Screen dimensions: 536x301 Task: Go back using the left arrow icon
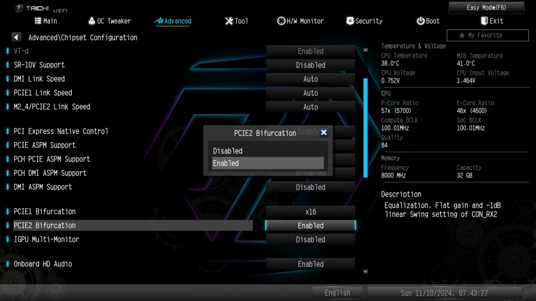(16, 37)
